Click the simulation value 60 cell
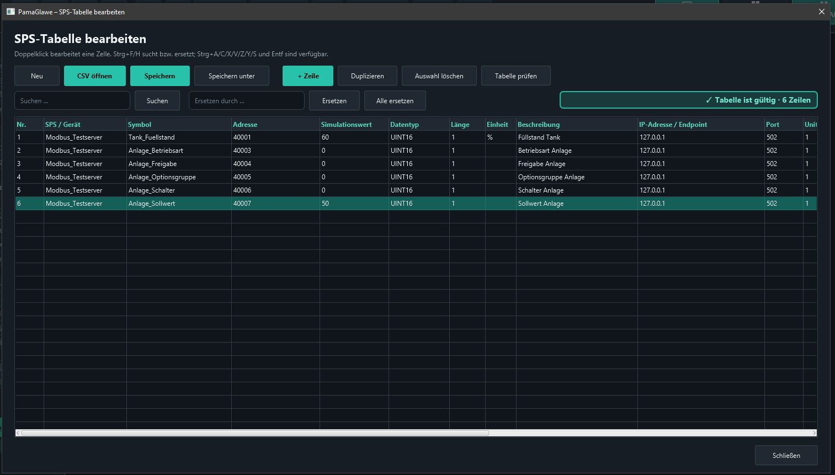Image resolution: width=835 pixels, height=475 pixels. (x=354, y=137)
